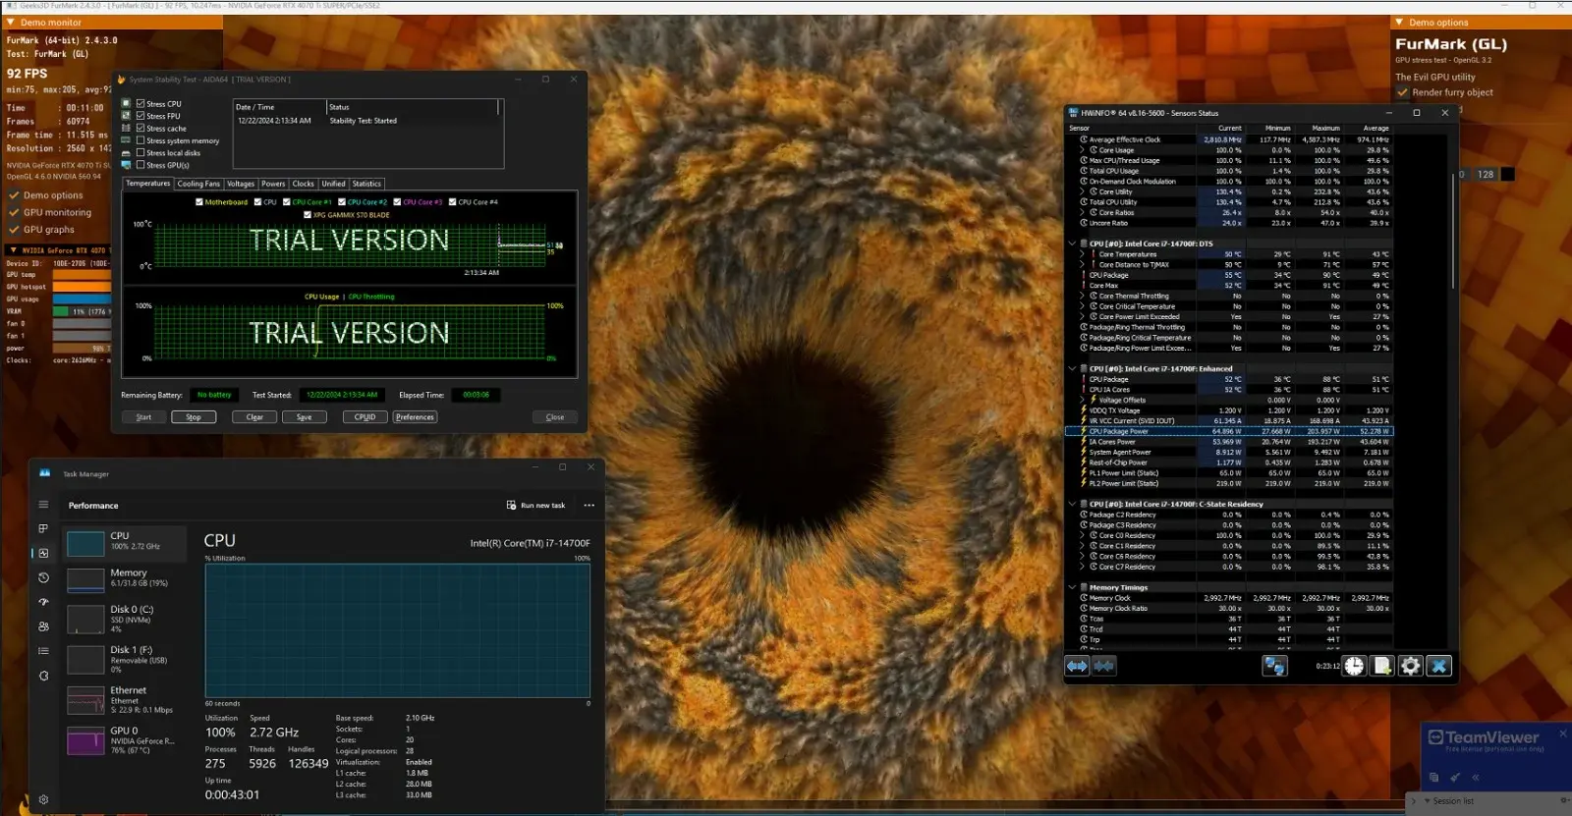The image size is (1572, 816).
Task: Toggle CPU Core #1 graph checkbox
Action: pyautogui.click(x=287, y=202)
